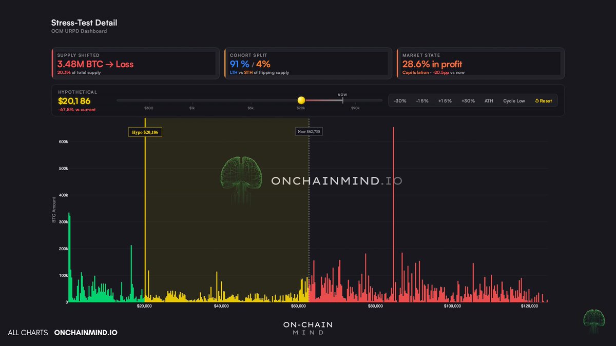The height and width of the screenshot is (346, 616).
Task: Click the Hypo $20,186 chart label
Action: (x=145, y=132)
